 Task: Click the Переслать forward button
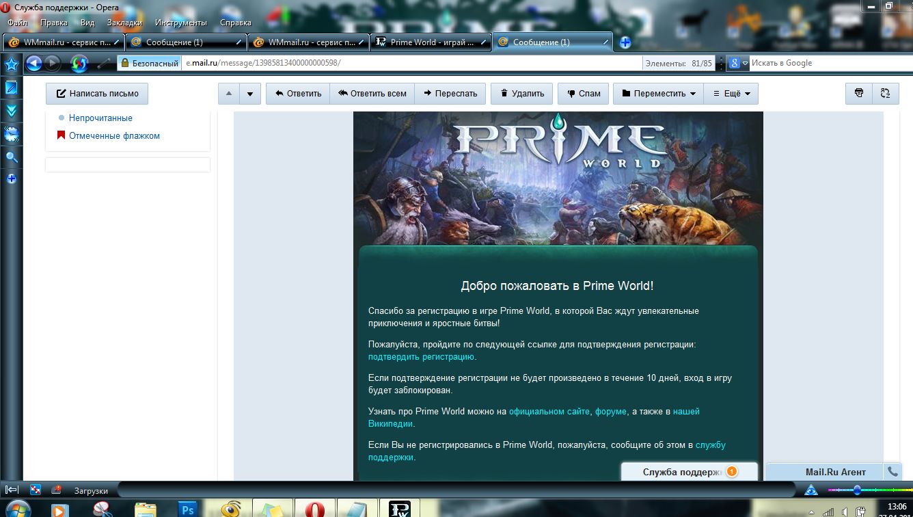click(x=450, y=94)
